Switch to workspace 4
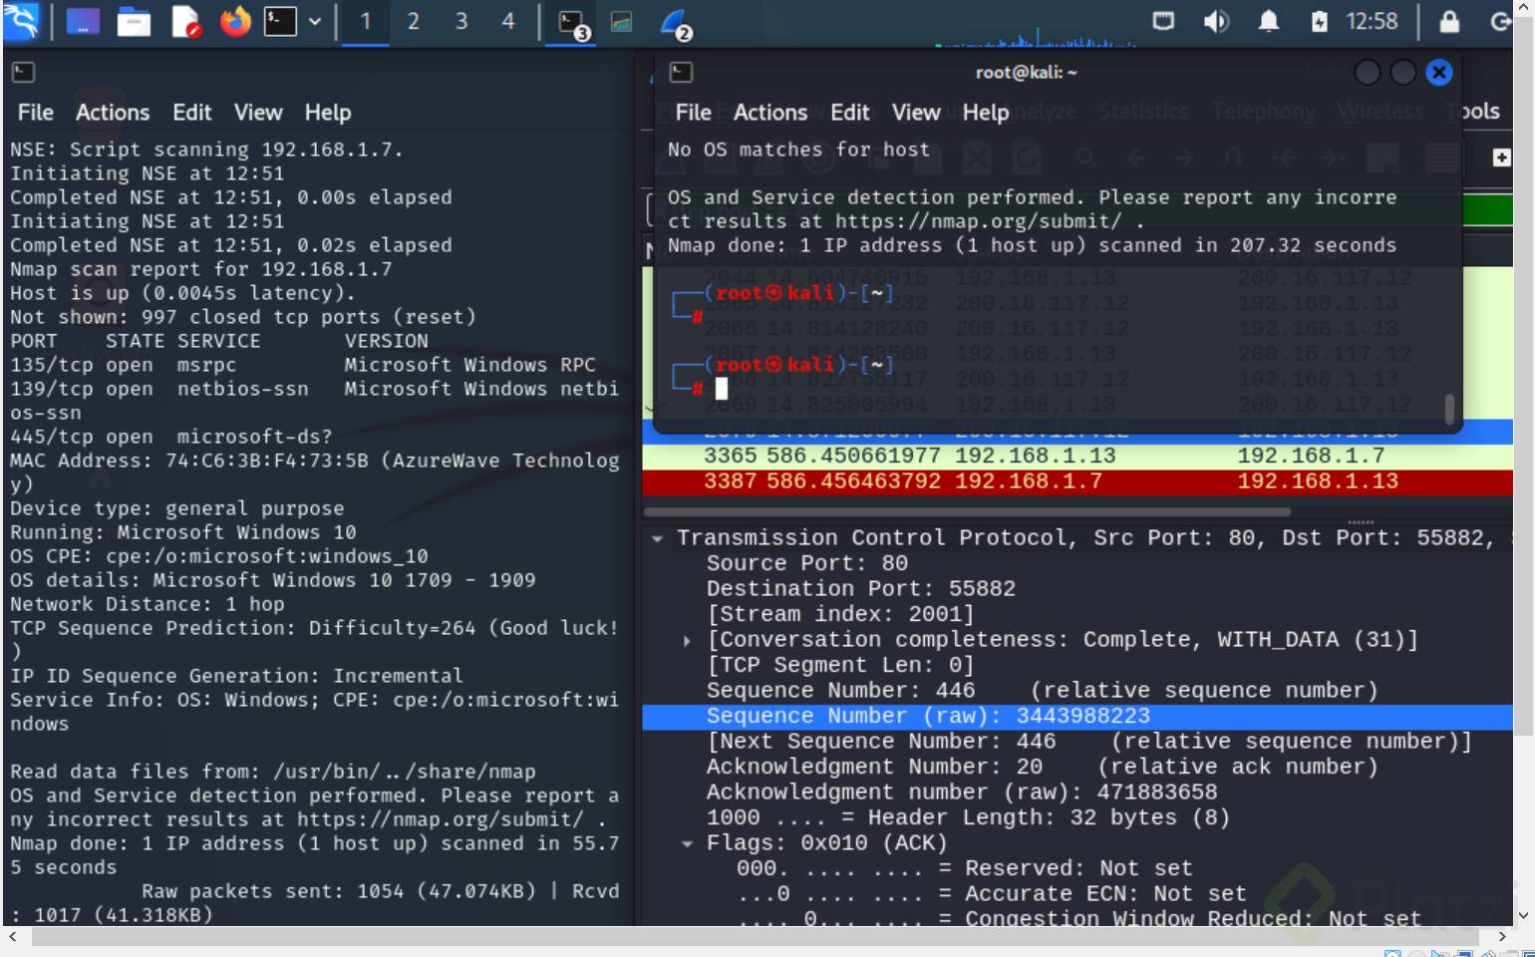This screenshot has width=1535, height=957. pos(508,21)
